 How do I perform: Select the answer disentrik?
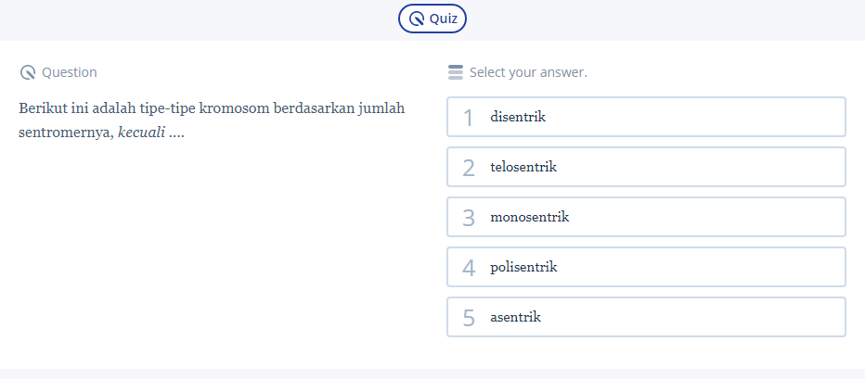(x=646, y=117)
